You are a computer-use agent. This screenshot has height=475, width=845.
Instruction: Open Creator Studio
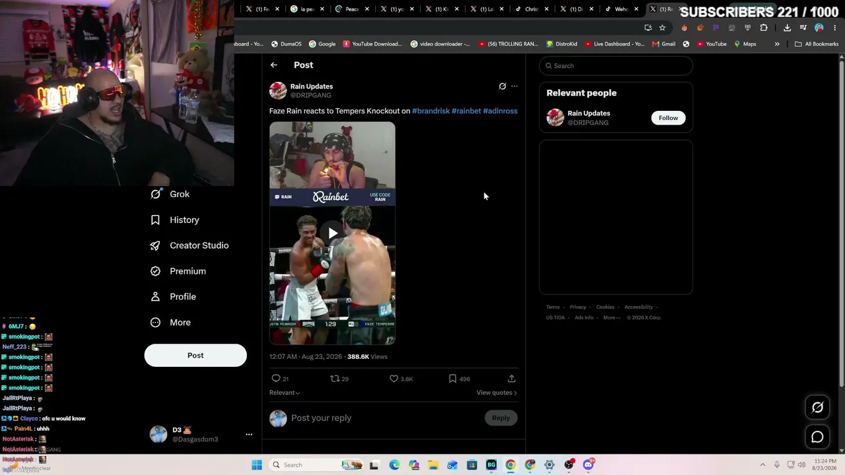tap(189, 245)
